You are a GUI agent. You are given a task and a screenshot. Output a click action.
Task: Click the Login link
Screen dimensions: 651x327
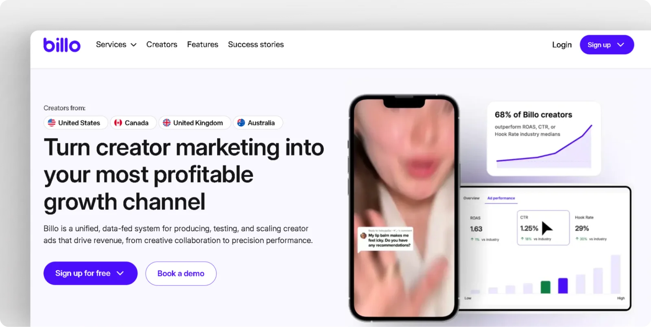[x=561, y=45]
